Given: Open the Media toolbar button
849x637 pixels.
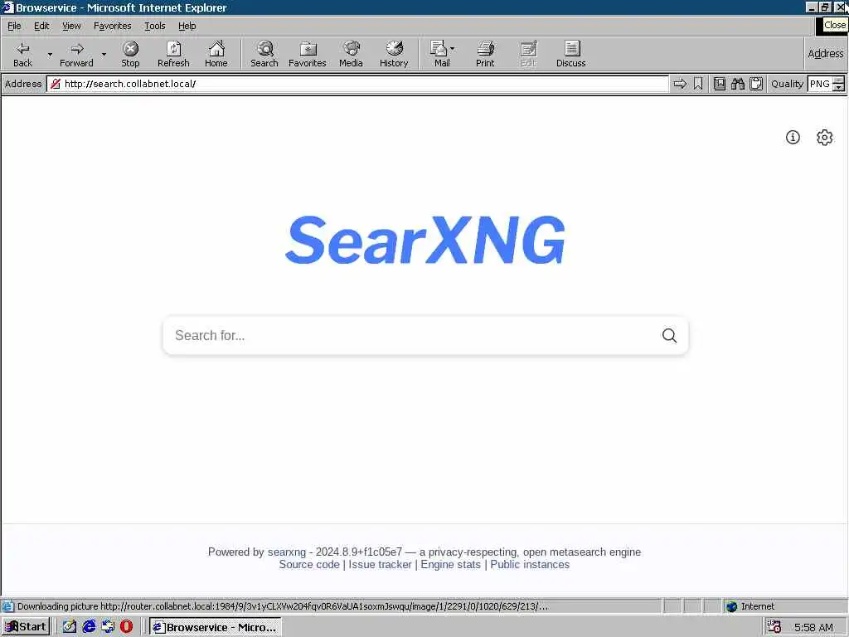Looking at the screenshot, I should [x=351, y=54].
